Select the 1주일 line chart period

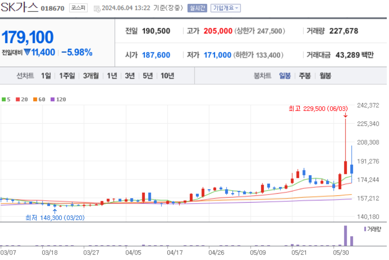pos(67,76)
